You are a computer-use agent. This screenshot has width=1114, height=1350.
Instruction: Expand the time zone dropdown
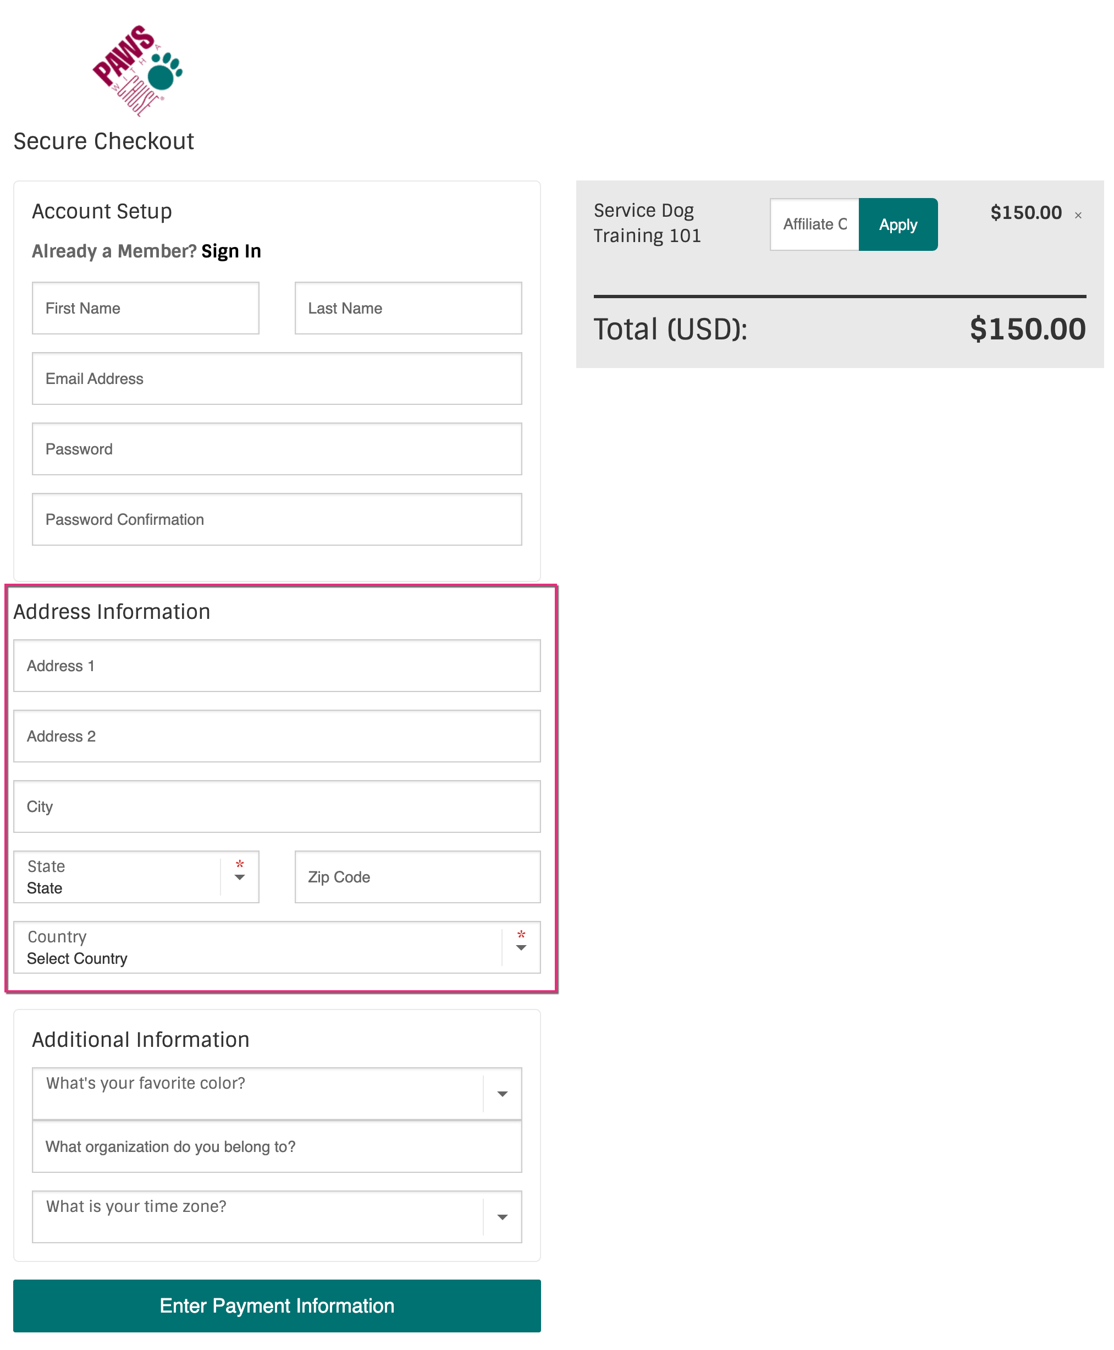point(277,1217)
